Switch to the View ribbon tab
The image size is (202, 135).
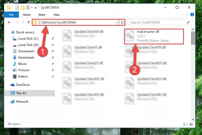pos(56,15)
